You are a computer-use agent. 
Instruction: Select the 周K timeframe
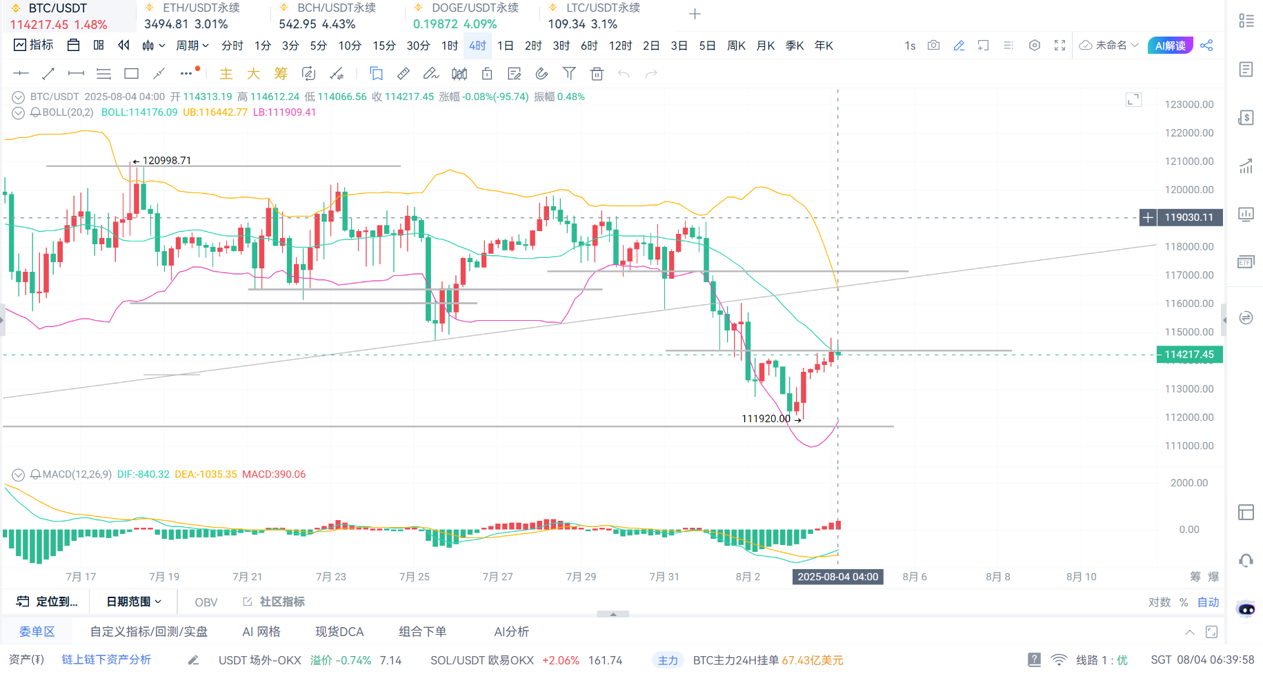coord(737,46)
